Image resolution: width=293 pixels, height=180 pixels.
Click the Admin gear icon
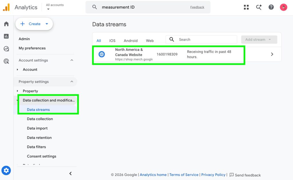coord(6,171)
